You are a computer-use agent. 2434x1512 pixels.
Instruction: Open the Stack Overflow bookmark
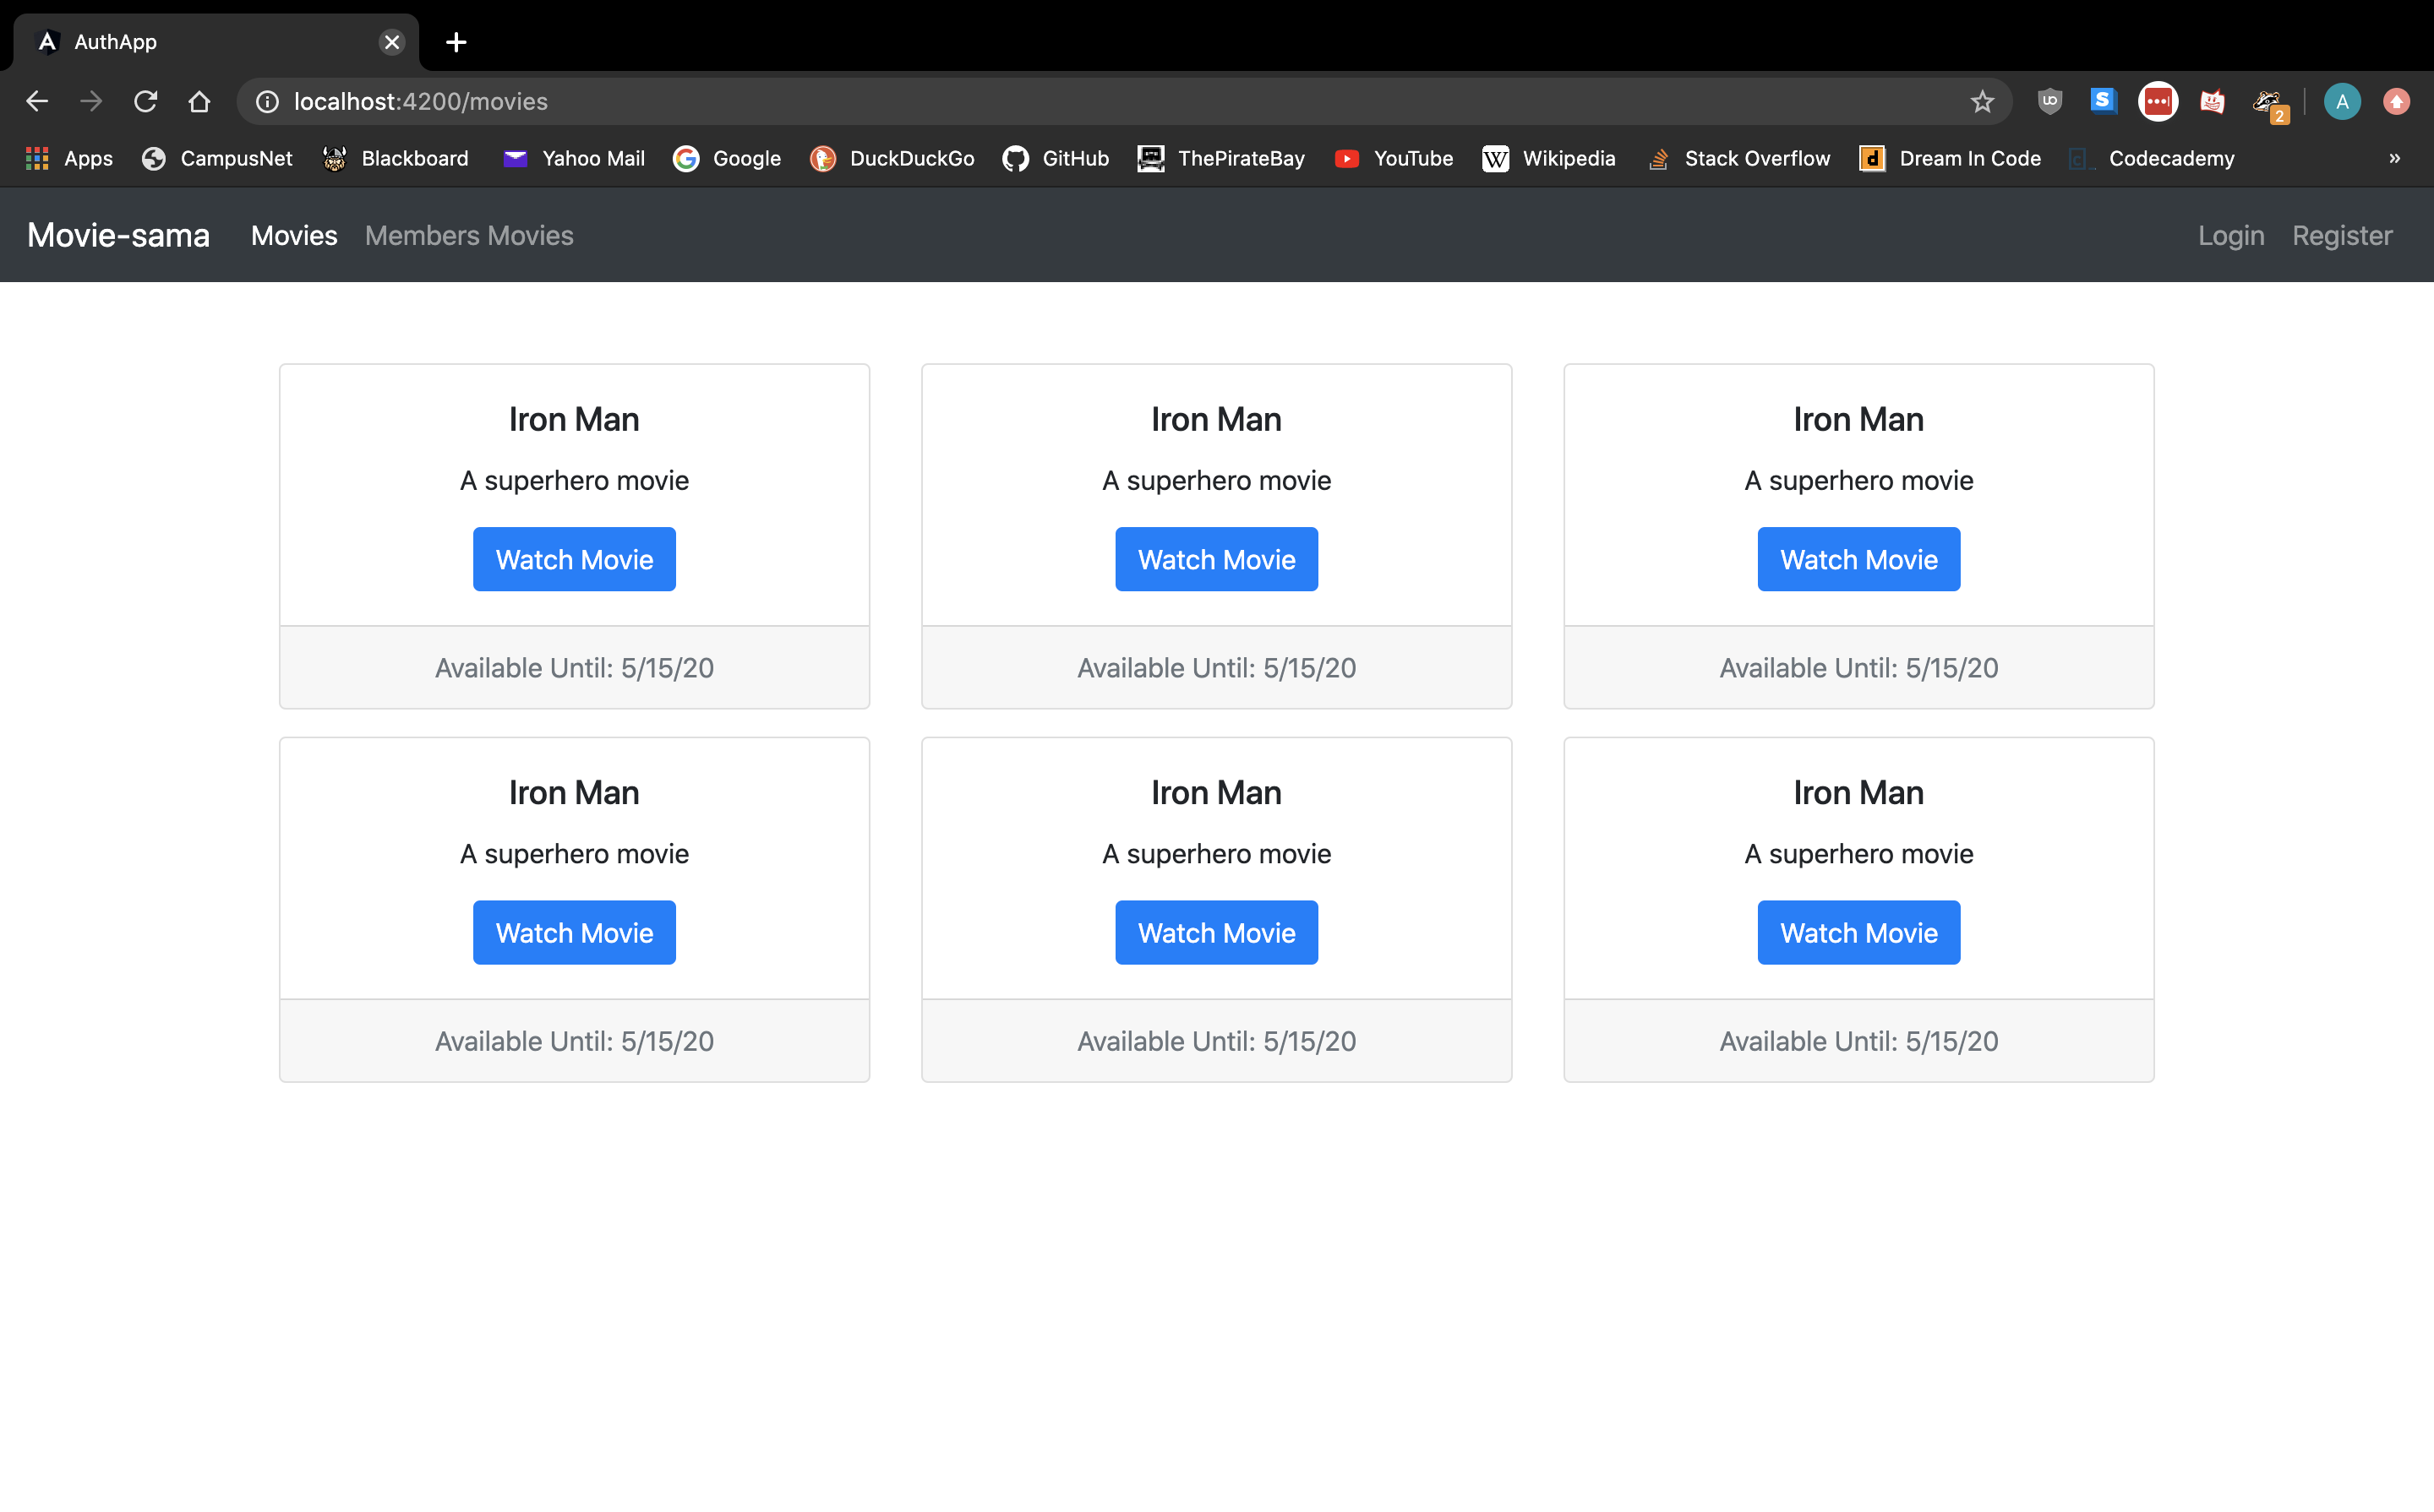(x=1738, y=158)
